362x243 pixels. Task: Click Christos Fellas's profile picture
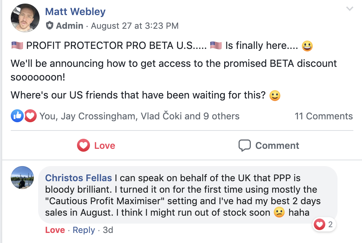pos(22,178)
